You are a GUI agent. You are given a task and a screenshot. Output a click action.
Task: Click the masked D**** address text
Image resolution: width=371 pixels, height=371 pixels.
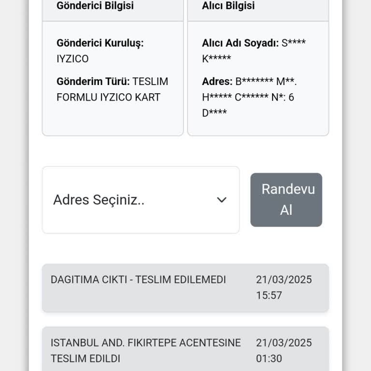click(214, 113)
